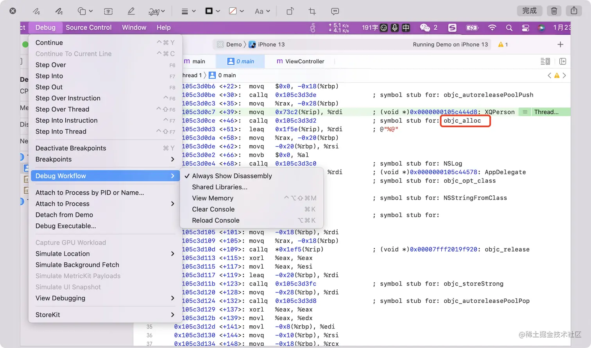Open the Source Control menu
Screen dimensions: 591x348
89,27
